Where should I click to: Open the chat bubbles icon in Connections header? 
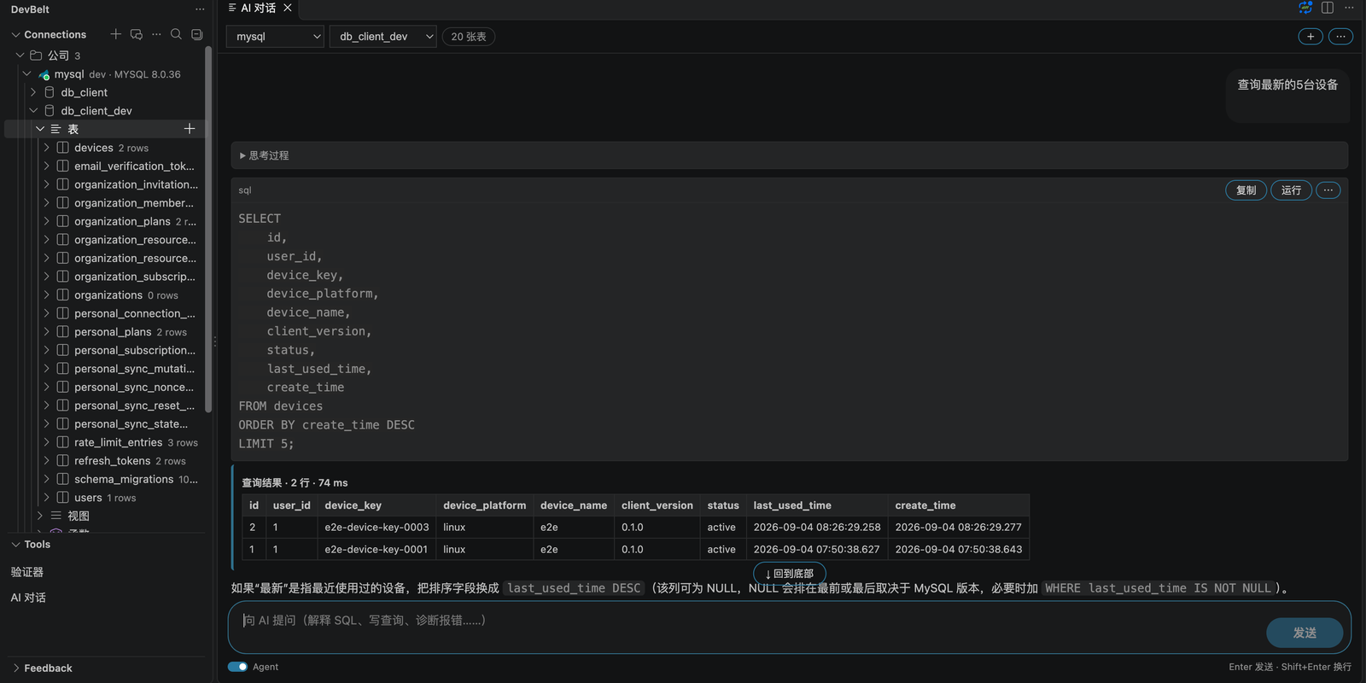[x=137, y=34]
